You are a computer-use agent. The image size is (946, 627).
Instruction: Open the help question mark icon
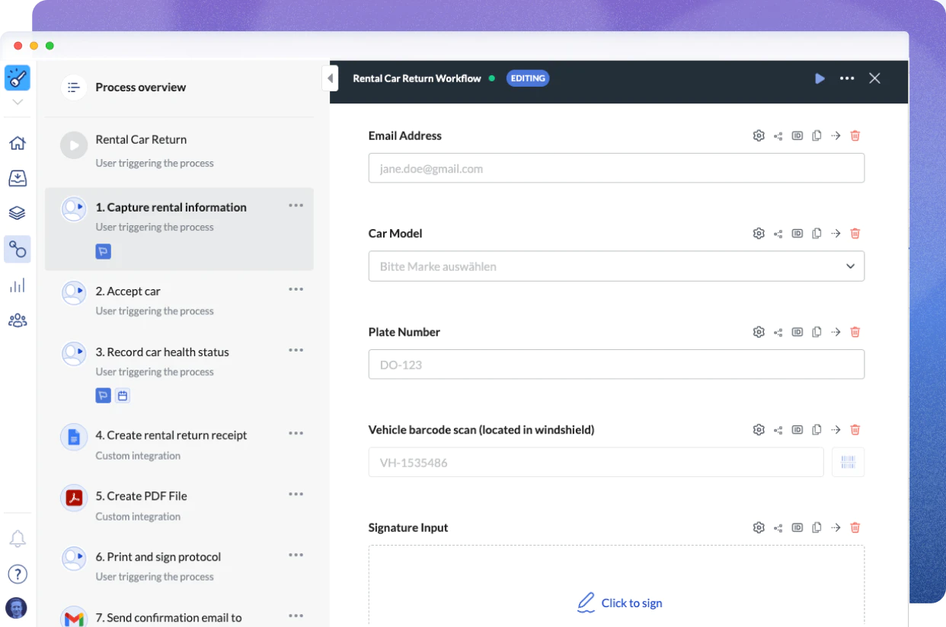coord(17,574)
